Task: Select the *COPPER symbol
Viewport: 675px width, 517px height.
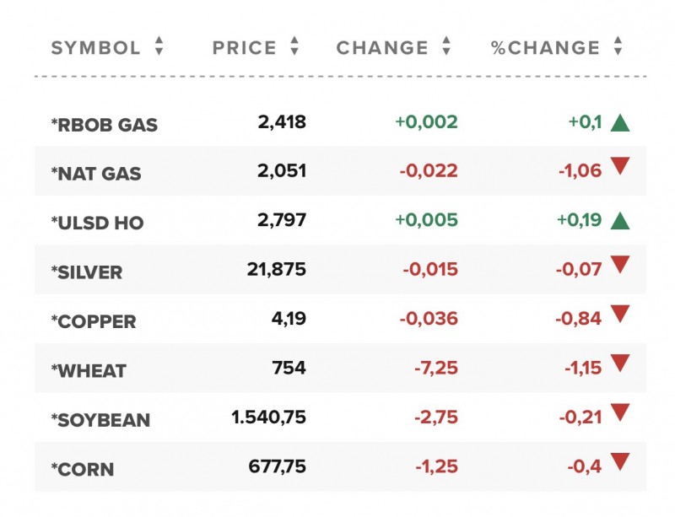Action: point(93,321)
